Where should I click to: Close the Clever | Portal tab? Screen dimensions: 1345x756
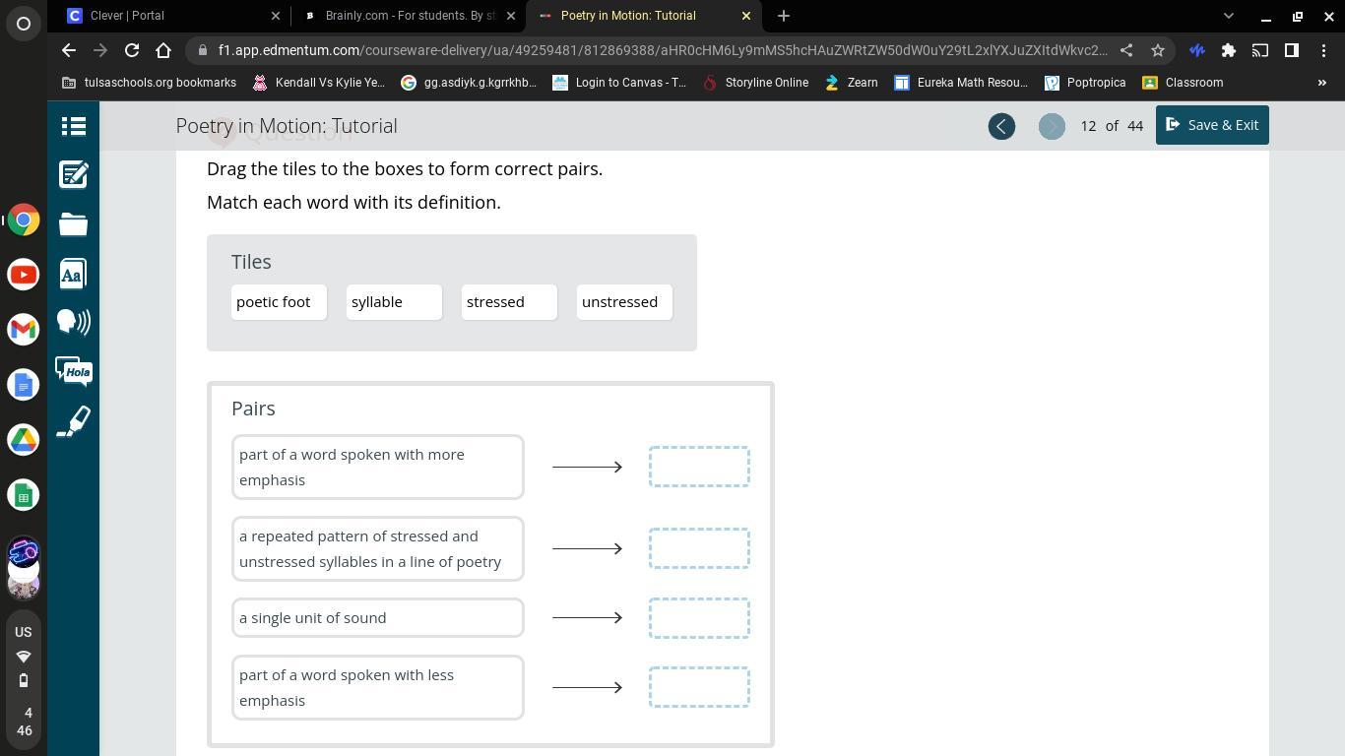tap(276, 16)
